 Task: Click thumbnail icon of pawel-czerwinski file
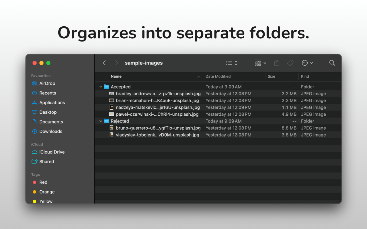tap(112, 114)
